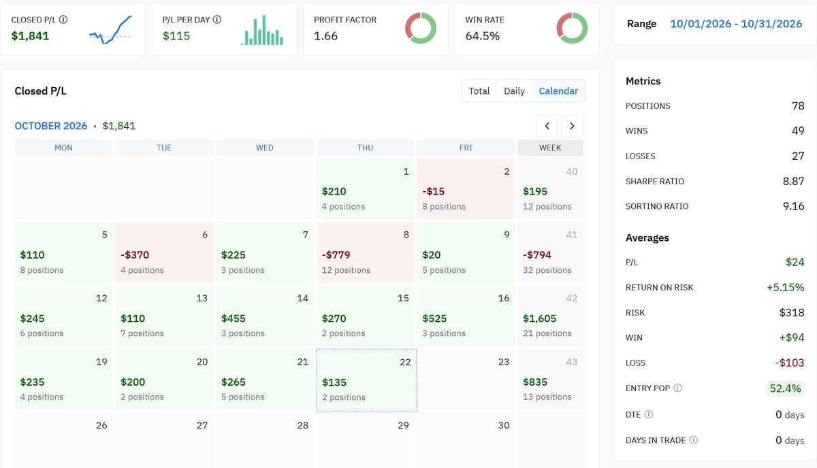The width and height of the screenshot is (817, 468).
Task: Click the Wins value 49
Action: point(798,131)
